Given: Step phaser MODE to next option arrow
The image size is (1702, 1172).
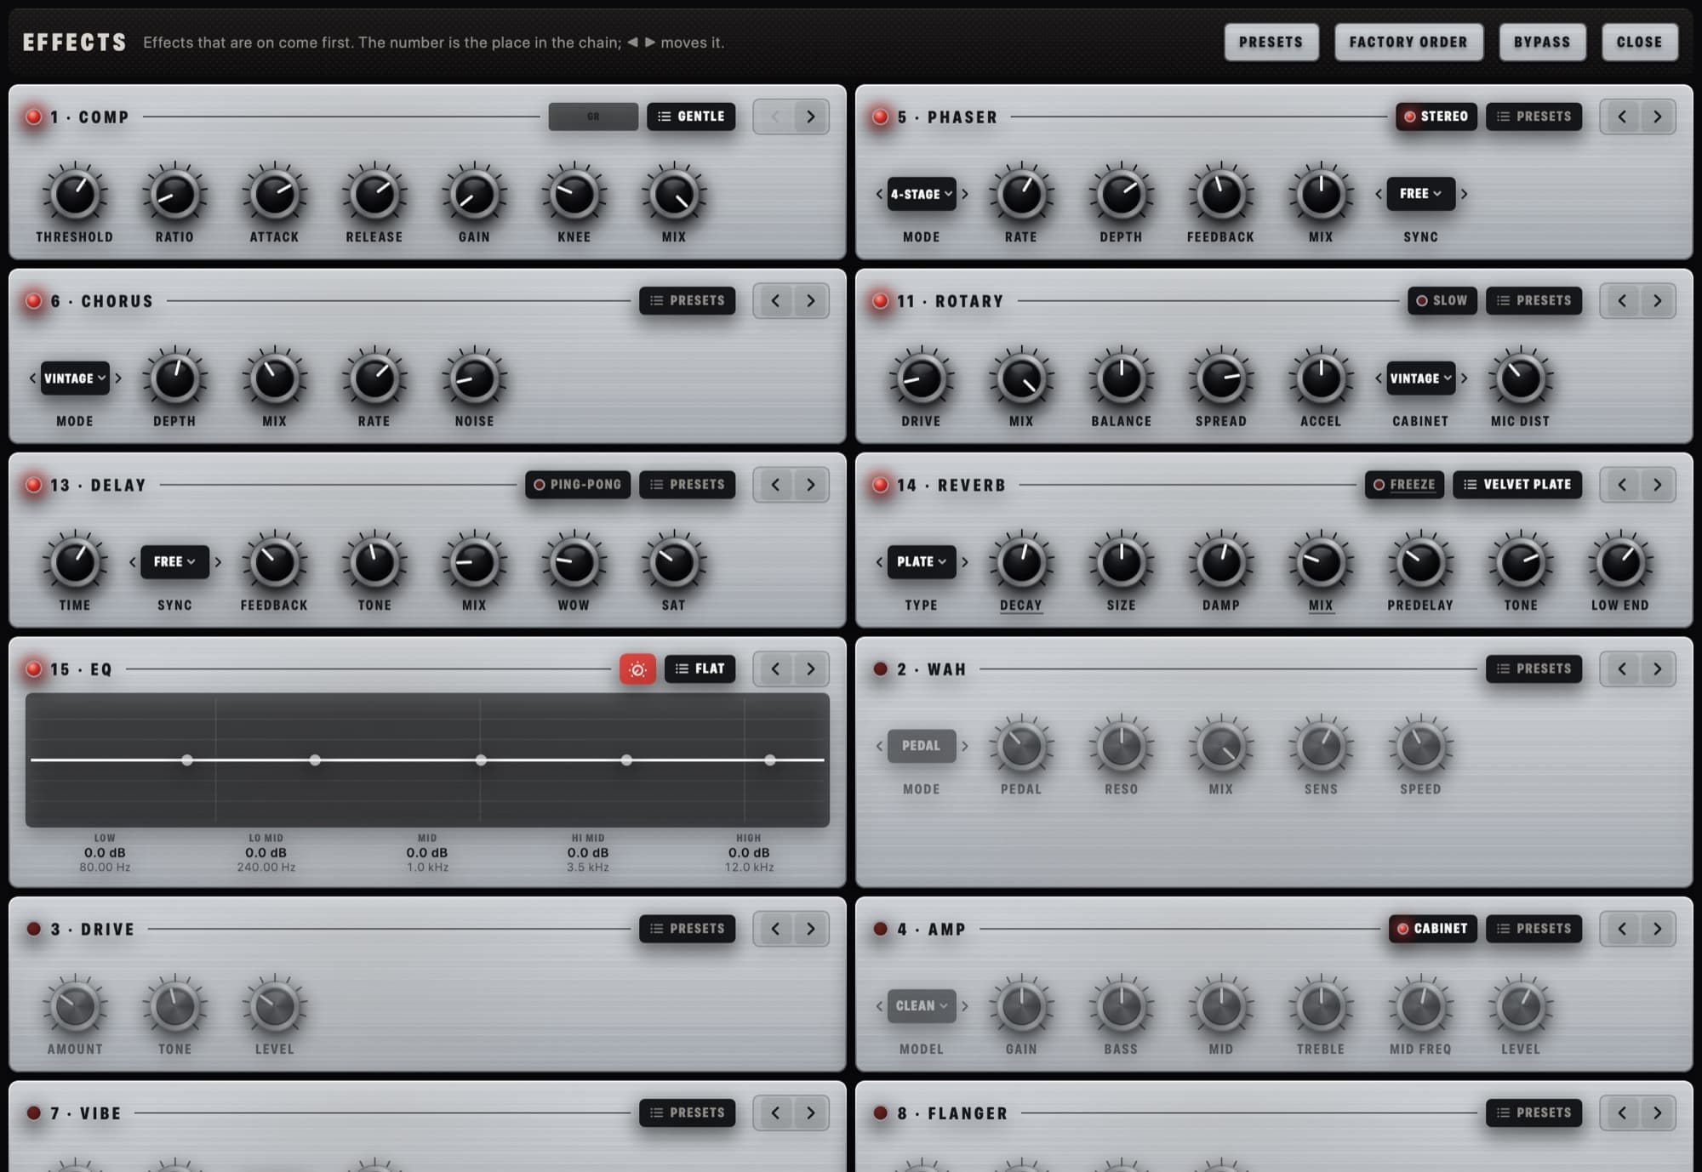Looking at the screenshot, I should click(x=965, y=194).
